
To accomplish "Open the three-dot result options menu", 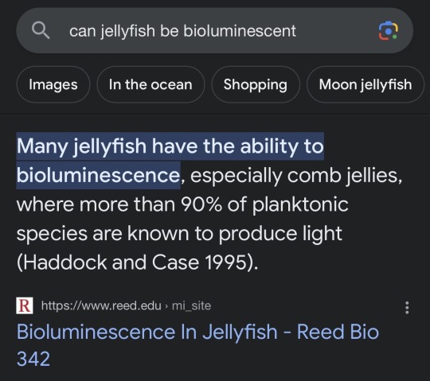I will coord(407,308).
